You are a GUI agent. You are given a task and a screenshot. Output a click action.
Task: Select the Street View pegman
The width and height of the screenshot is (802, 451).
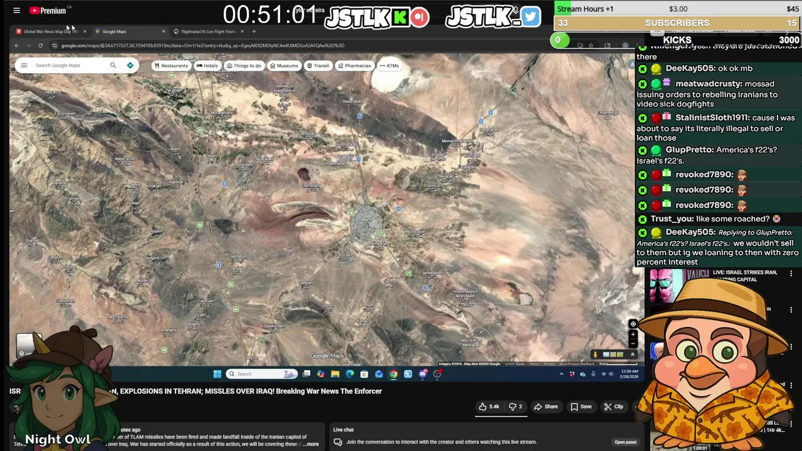596,355
